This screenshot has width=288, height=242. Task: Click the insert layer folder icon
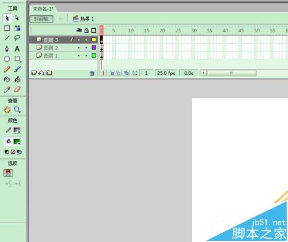point(49,73)
